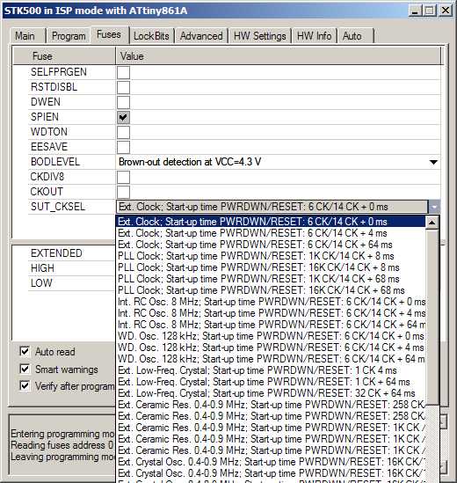Maximize the STK500 window
Screen dimensions: 457x483
(x=430, y=11)
